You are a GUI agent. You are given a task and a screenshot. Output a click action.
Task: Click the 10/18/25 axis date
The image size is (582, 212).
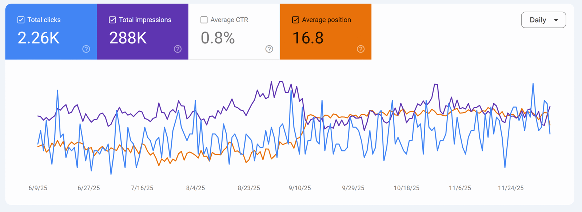406,188
